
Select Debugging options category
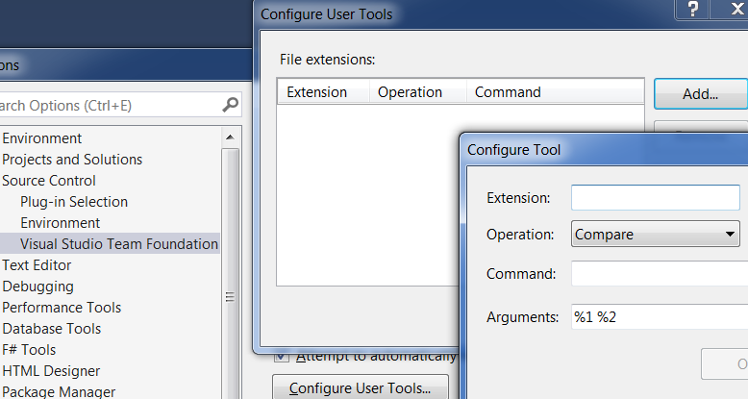(x=37, y=287)
